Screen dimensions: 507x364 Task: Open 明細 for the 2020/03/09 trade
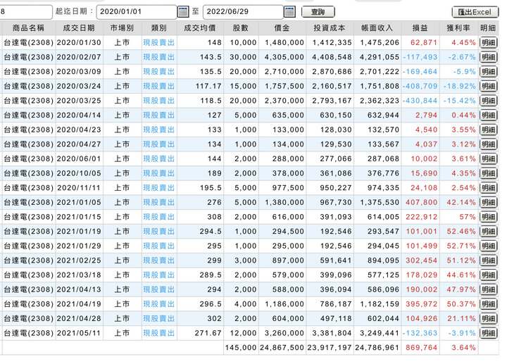pyautogui.click(x=488, y=72)
